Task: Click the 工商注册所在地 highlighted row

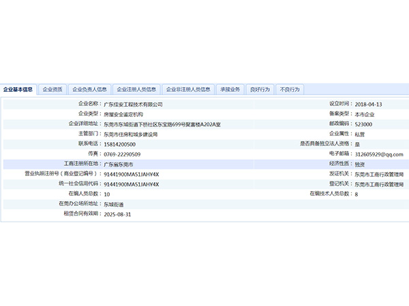Action: [x=204, y=165]
